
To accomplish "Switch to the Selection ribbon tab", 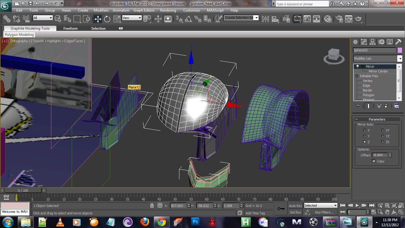I will click(x=98, y=28).
